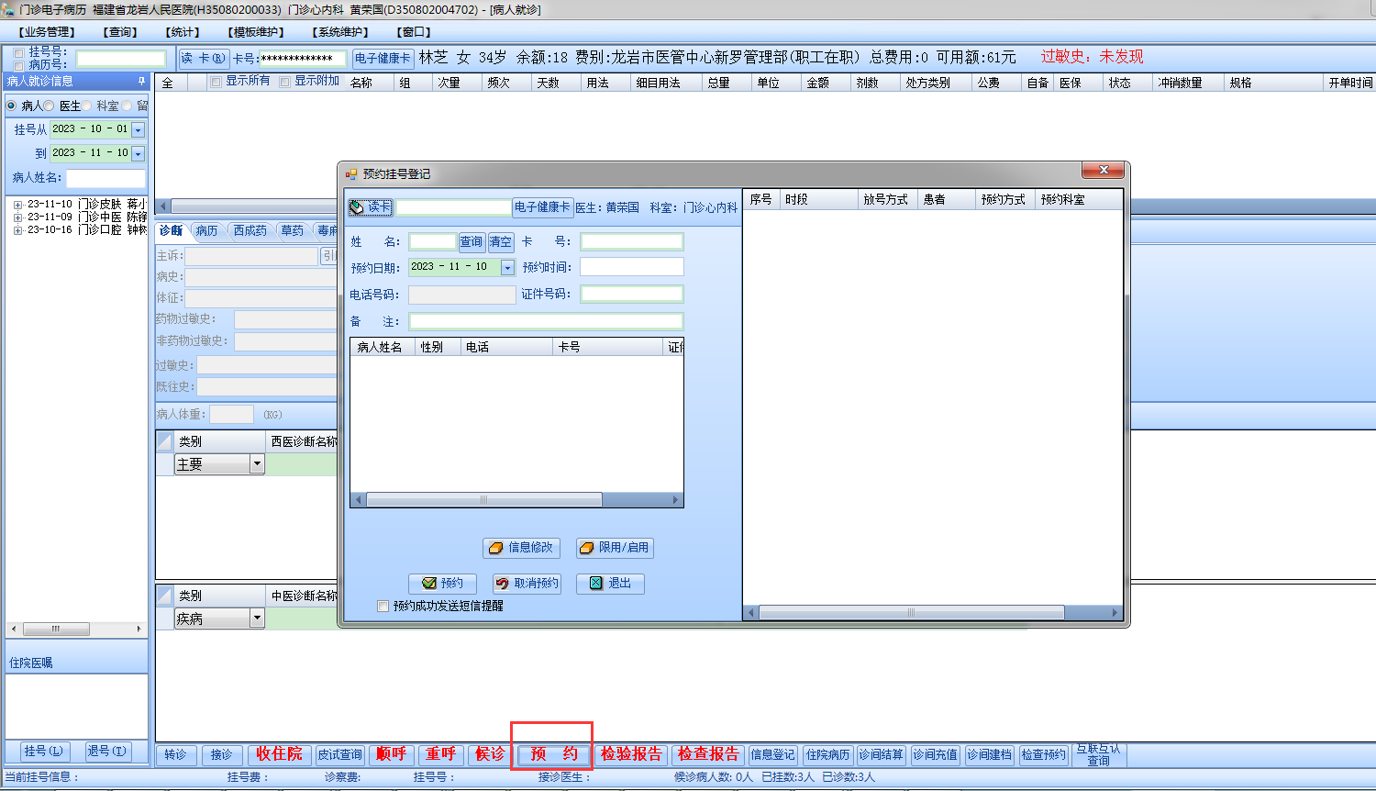Screen dimensions: 1376x791
Task: Click 电子健康卡 in the main top bar
Action: point(383,59)
